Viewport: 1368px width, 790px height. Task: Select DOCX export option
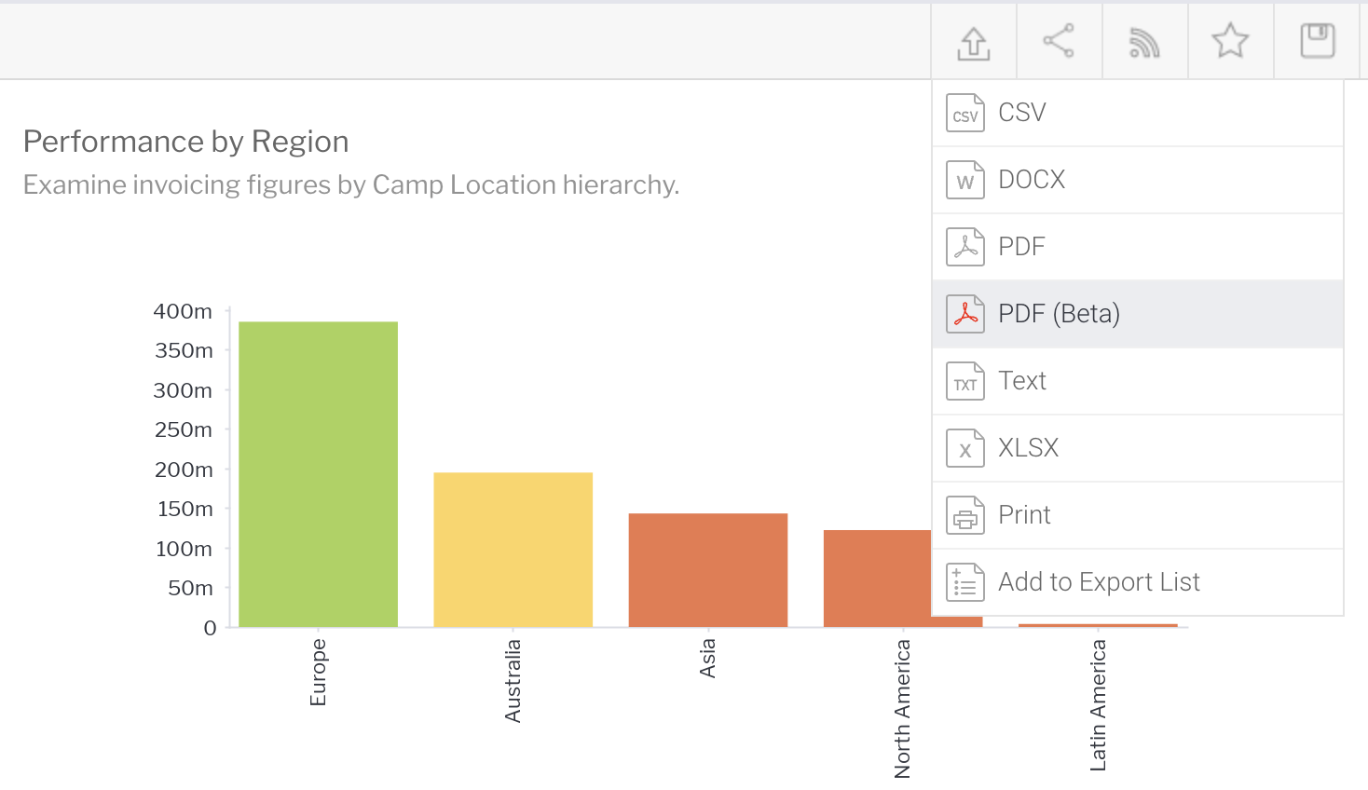pos(1032,180)
